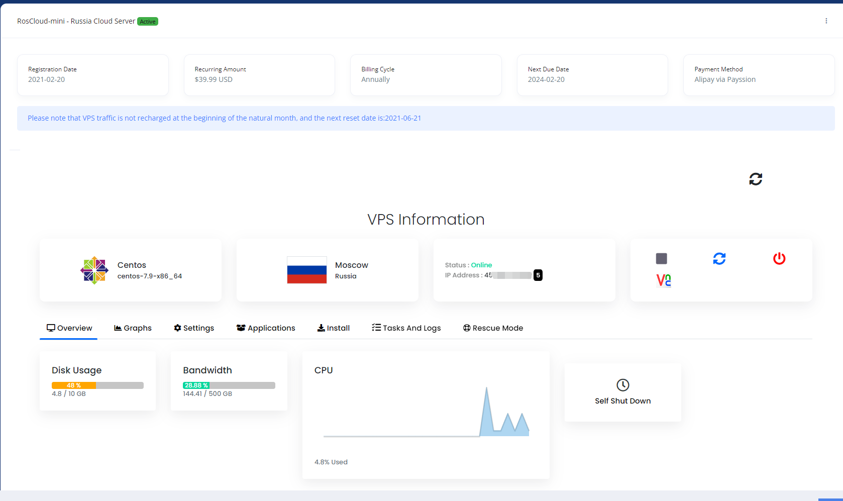Click the stop VPS square icon

point(661,259)
